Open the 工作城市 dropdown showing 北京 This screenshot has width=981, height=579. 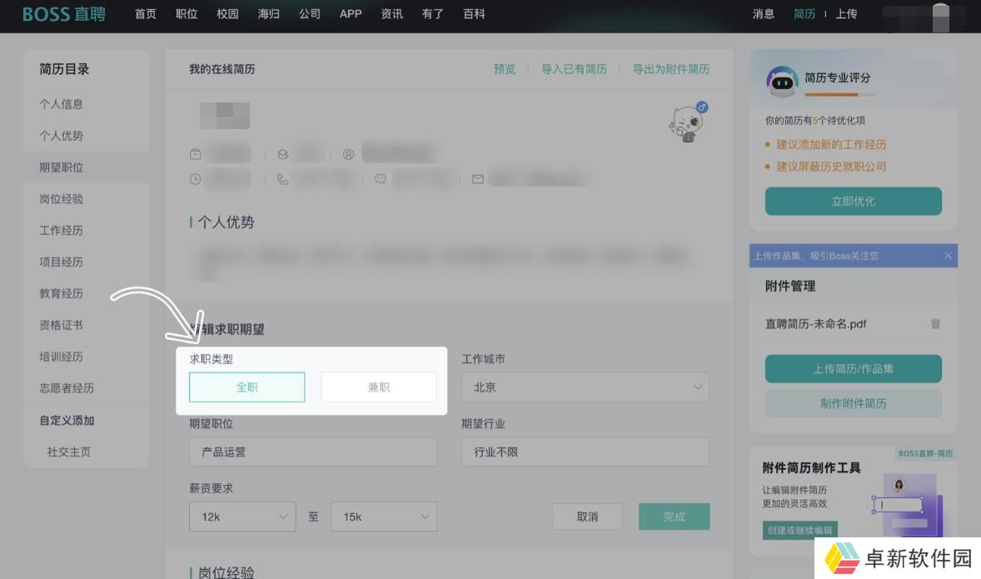click(x=585, y=387)
